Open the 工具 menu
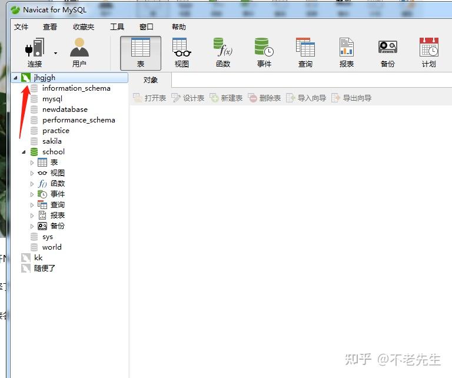Image resolution: width=452 pixels, height=378 pixels. coord(117,27)
